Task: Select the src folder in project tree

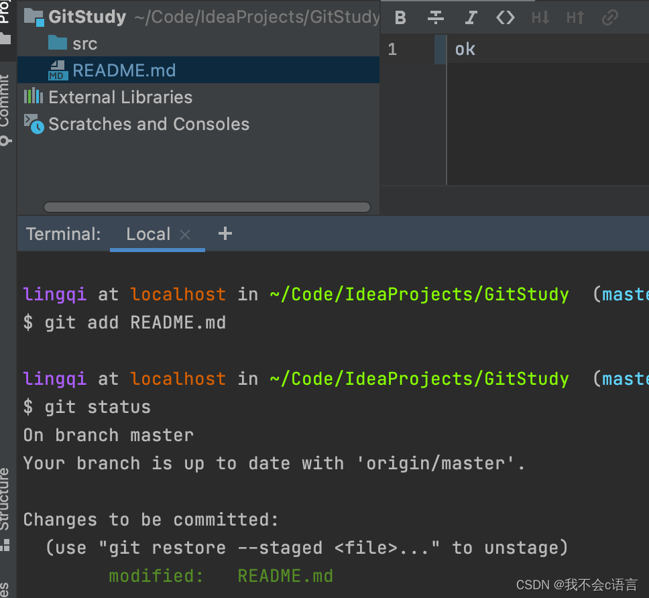Action: [x=85, y=44]
